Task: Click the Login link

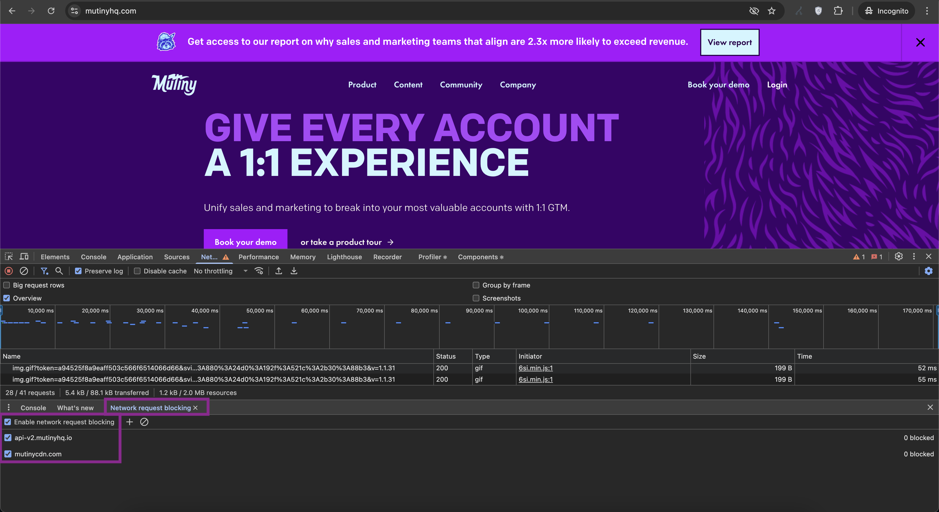Action: pyautogui.click(x=777, y=85)
